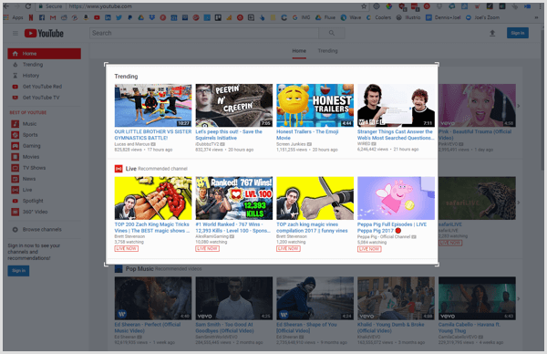The image size is (547, 354).
Task: Focus the YouTube search field
Action: click(204, 33)
